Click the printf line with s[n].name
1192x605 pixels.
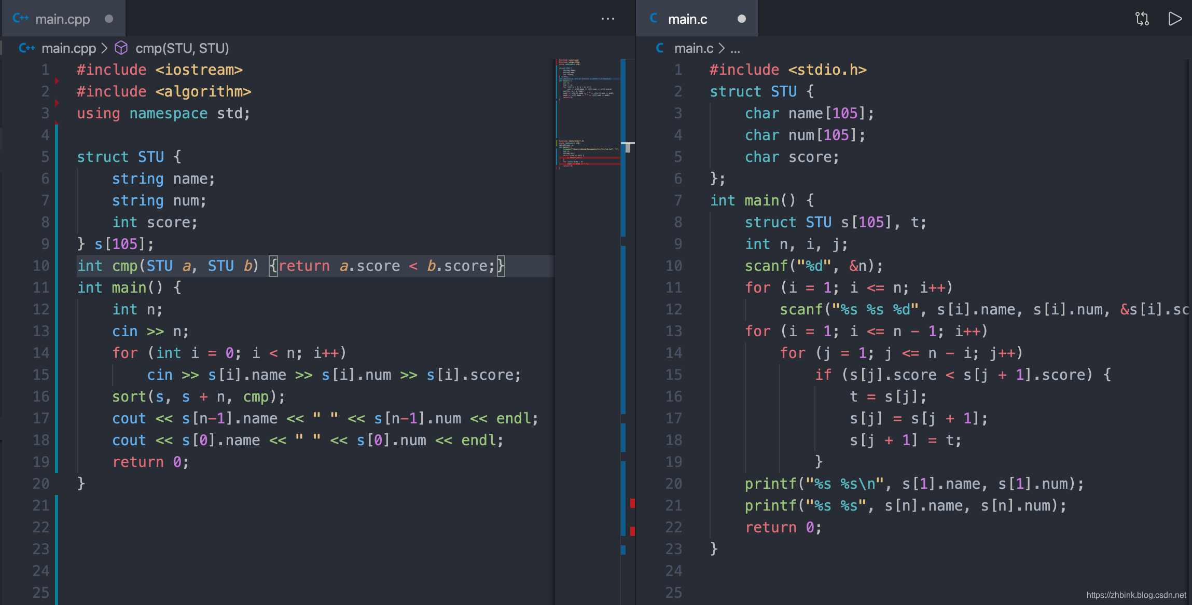906,505
